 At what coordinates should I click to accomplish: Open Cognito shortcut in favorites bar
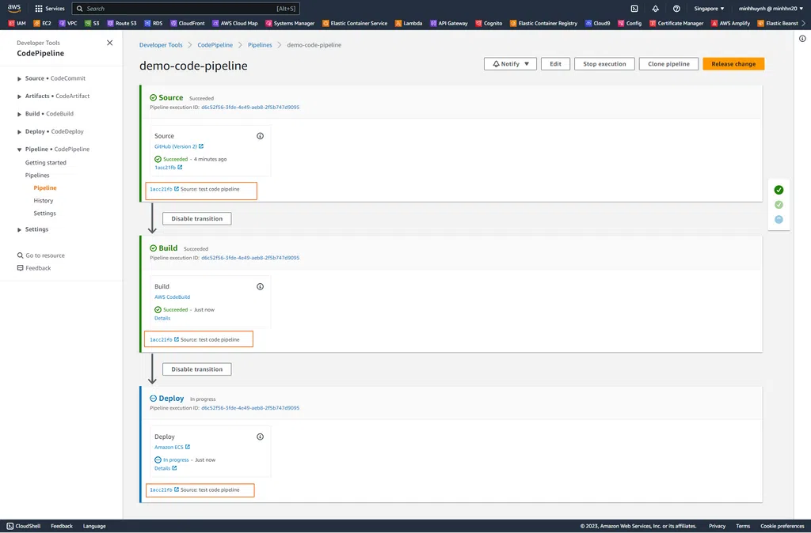[x=489, y=23]
